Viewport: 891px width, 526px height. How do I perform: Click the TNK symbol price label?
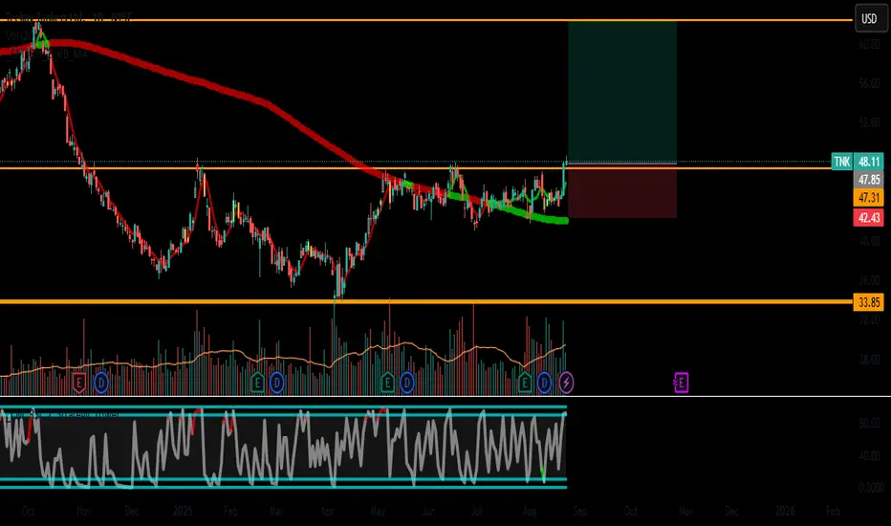click(841, 162)
